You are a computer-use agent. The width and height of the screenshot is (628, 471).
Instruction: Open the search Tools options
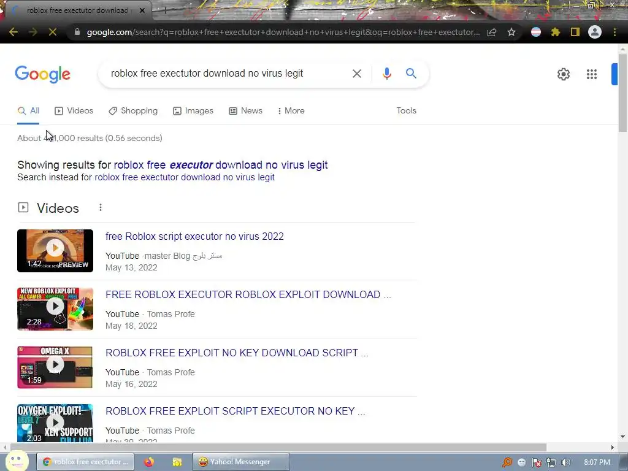(x=406, y=111)
